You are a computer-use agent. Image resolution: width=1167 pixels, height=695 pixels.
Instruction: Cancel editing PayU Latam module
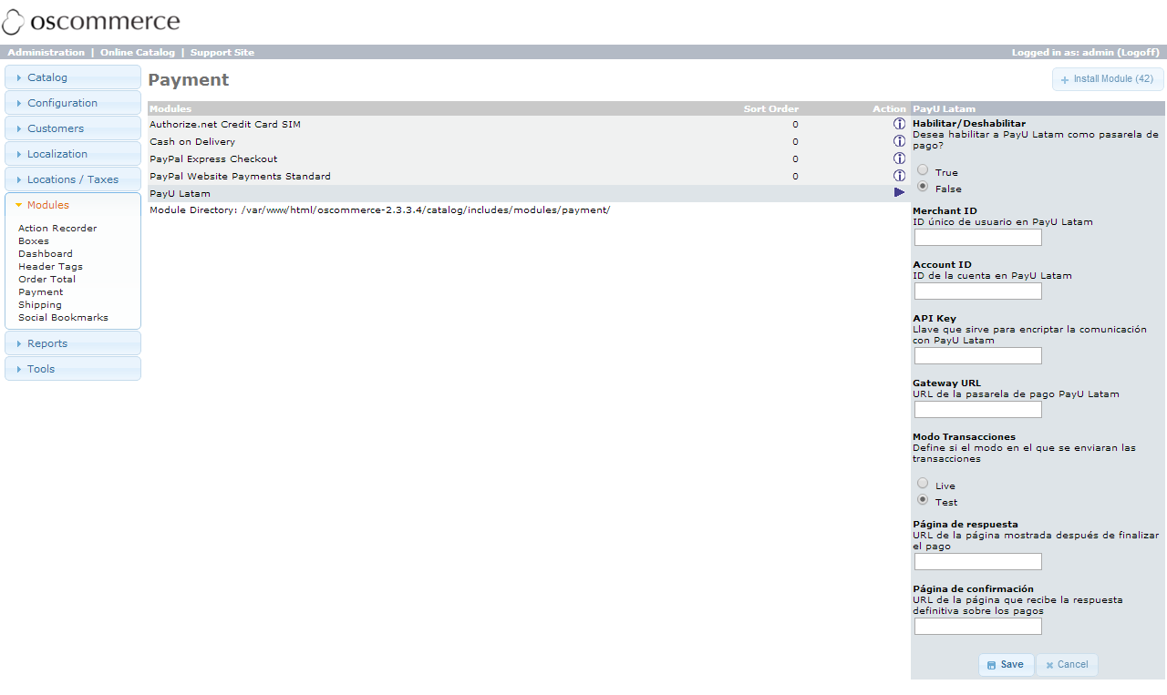click(1067, 665)
